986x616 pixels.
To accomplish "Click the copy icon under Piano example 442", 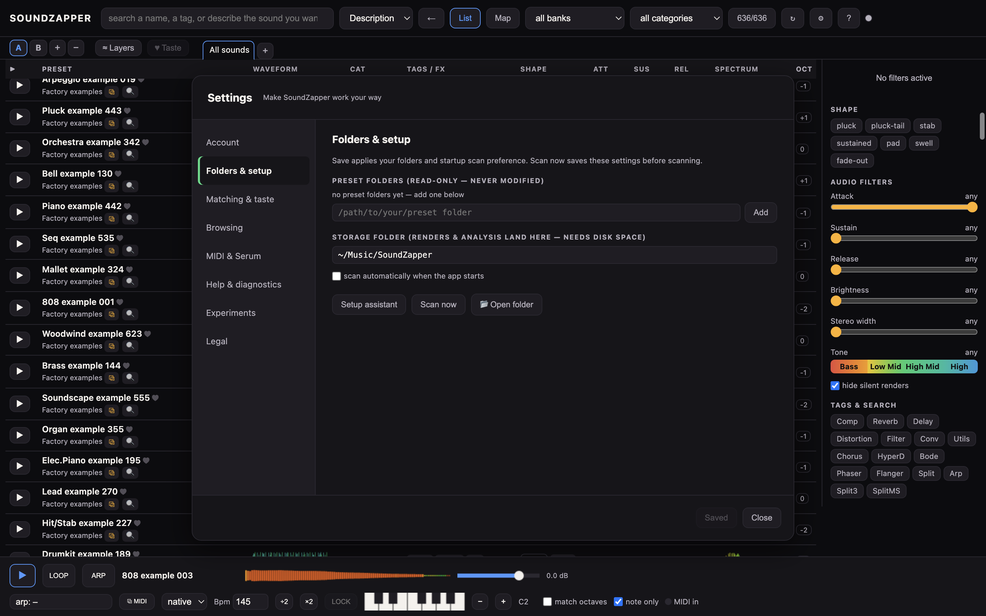I will 112,218.
